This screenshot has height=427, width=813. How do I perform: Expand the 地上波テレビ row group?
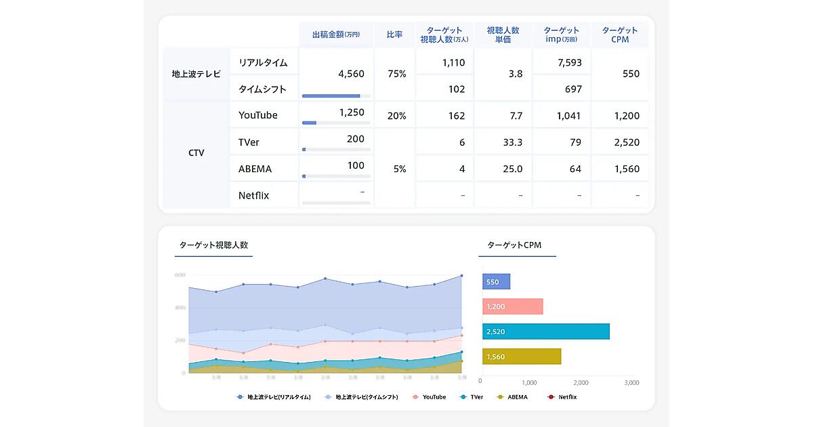coord(196,75)
